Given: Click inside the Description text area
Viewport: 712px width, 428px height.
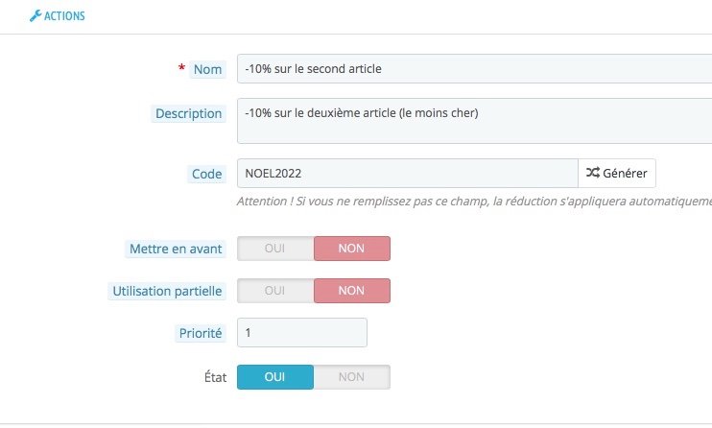Looking at the screenshot, I should (x=475, y=121).
